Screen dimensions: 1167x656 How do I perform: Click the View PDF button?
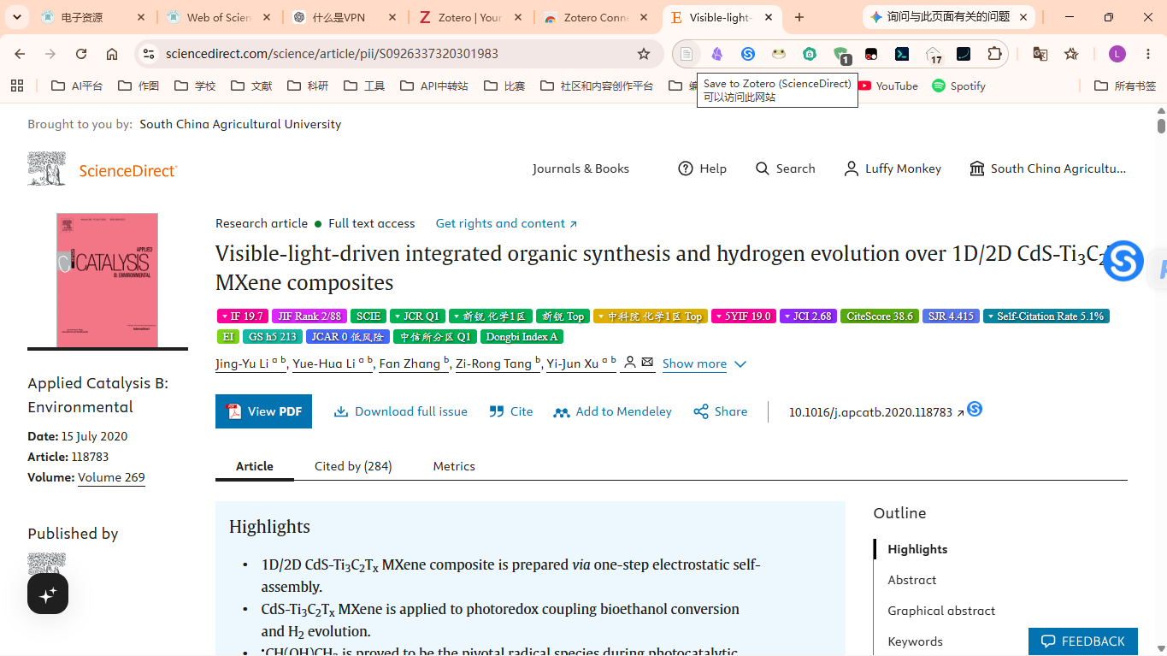coord(263,411)
